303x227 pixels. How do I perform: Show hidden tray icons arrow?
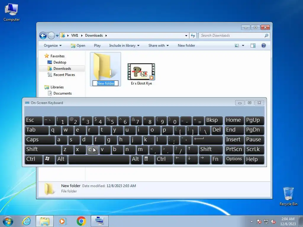pos(252,222)
